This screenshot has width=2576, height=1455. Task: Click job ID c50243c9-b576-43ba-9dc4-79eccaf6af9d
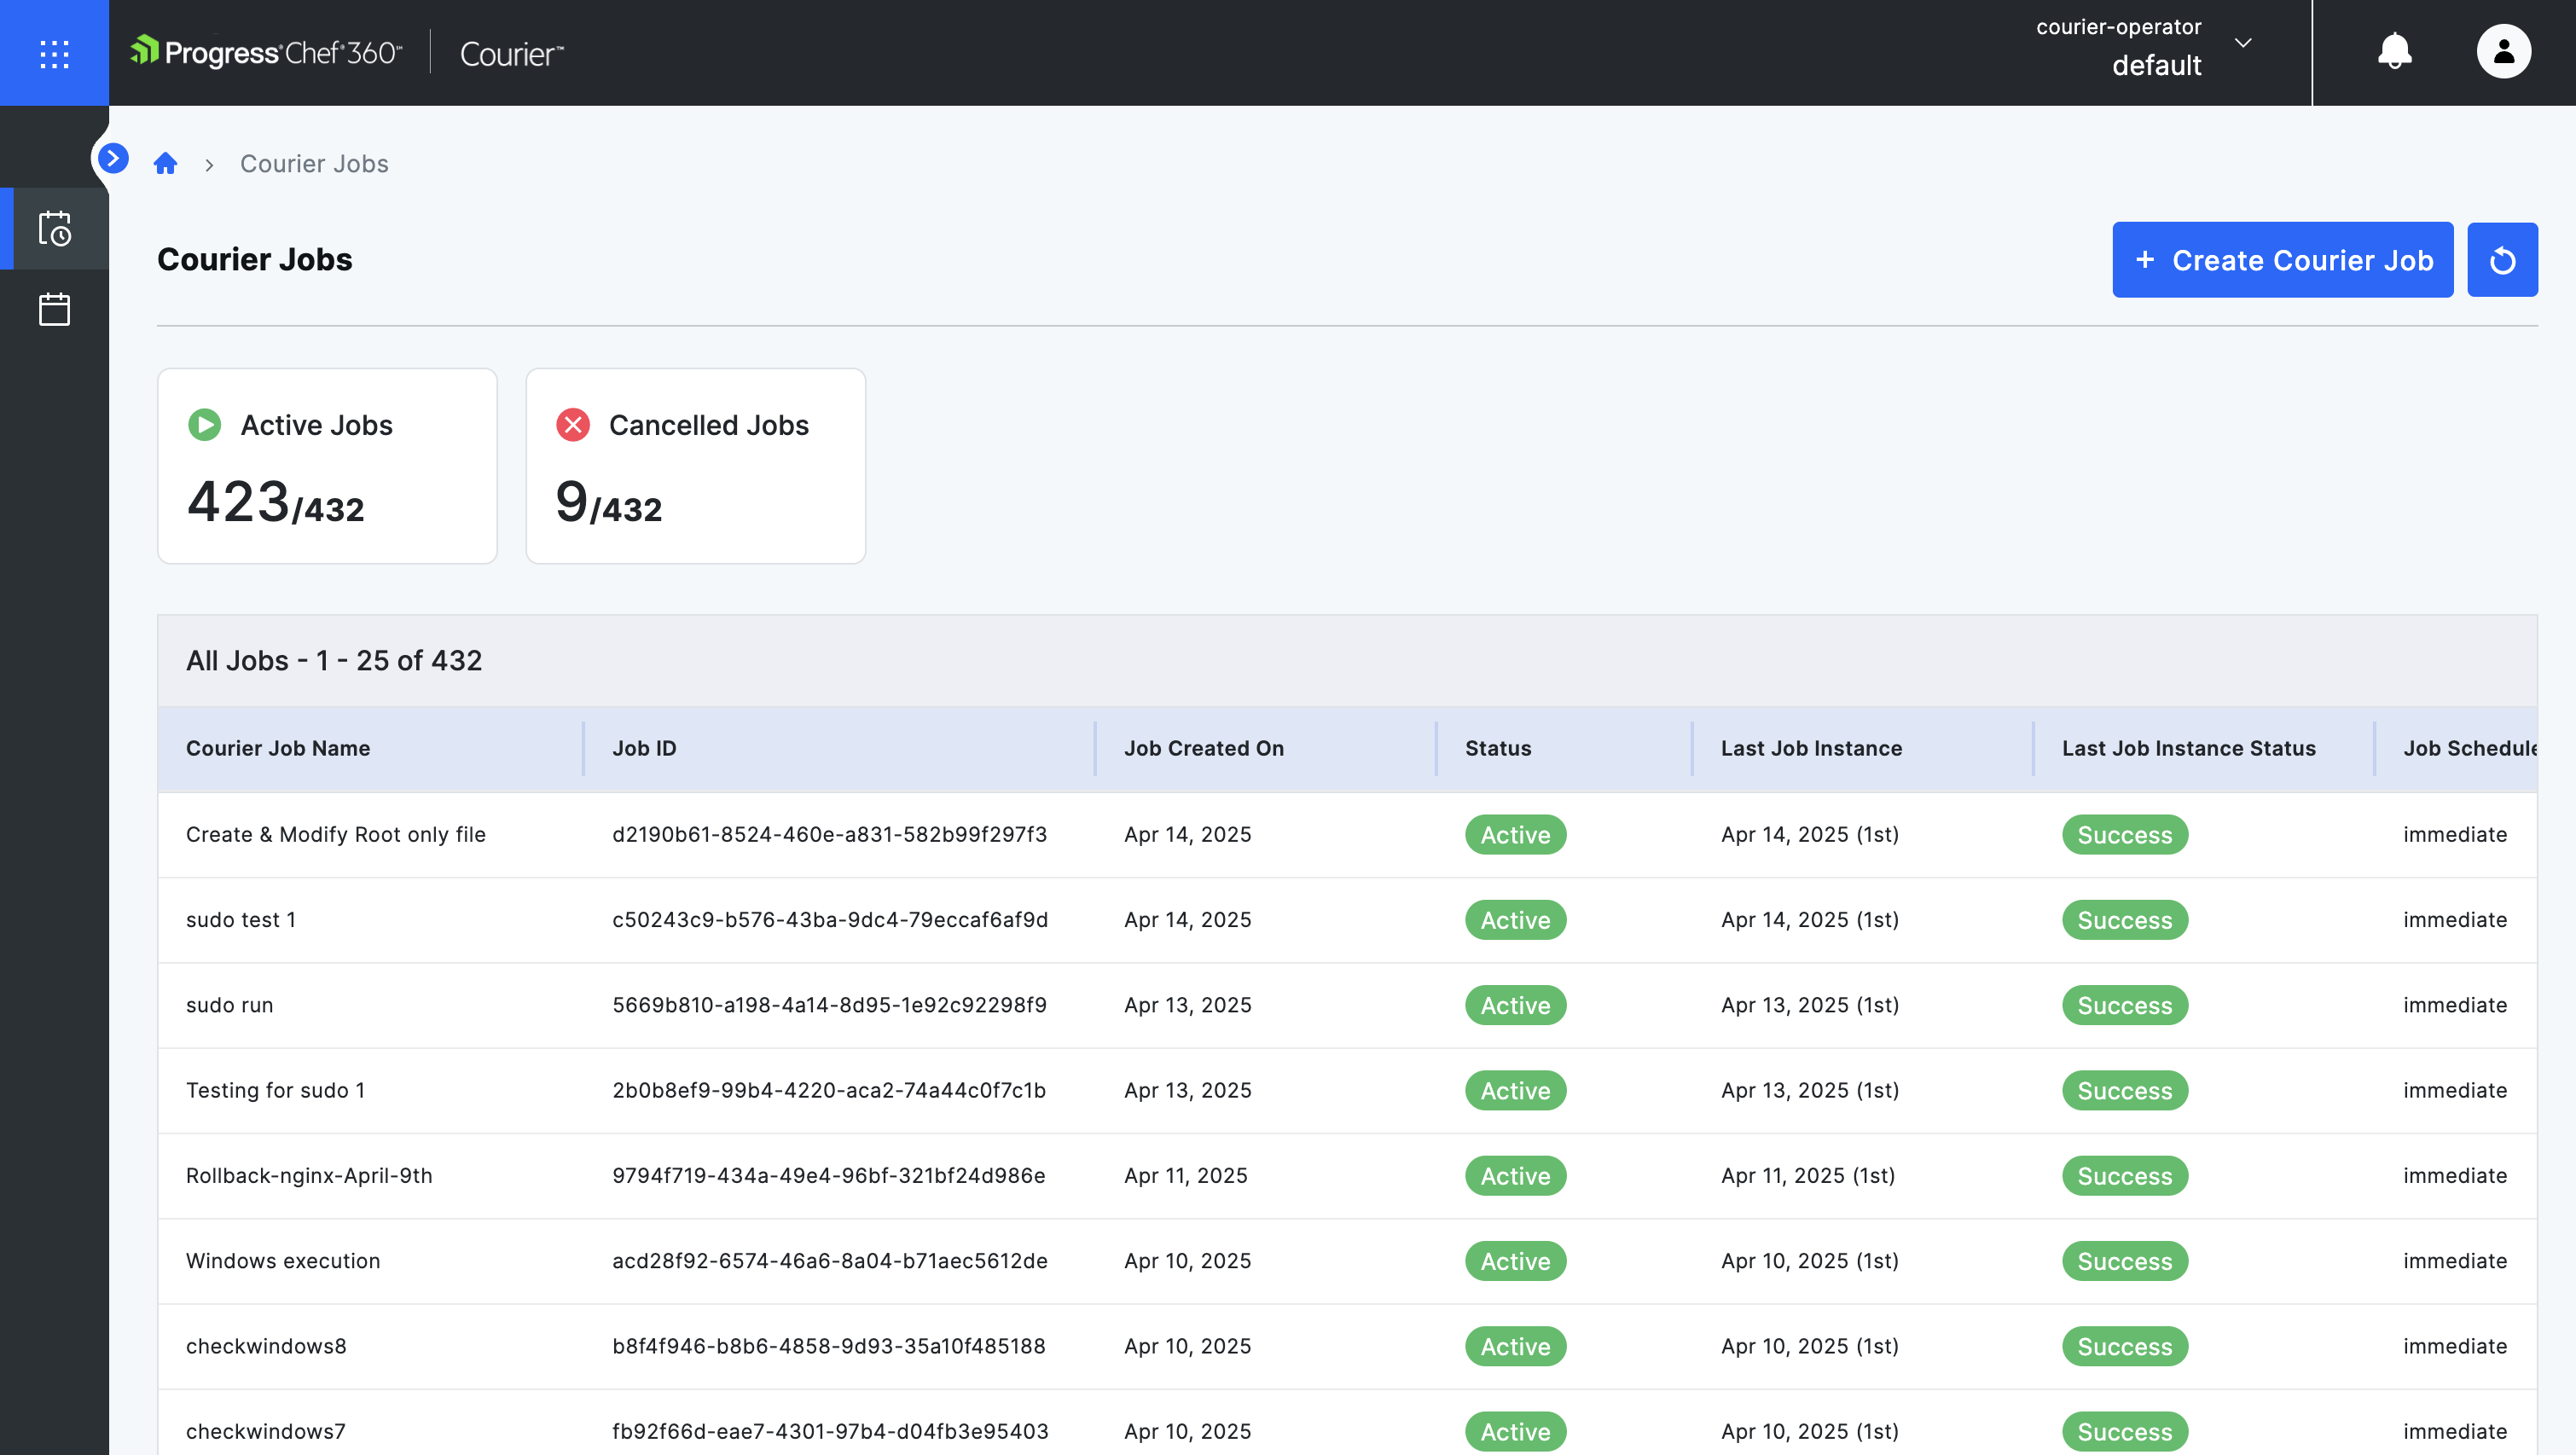[x=830, y=920]
